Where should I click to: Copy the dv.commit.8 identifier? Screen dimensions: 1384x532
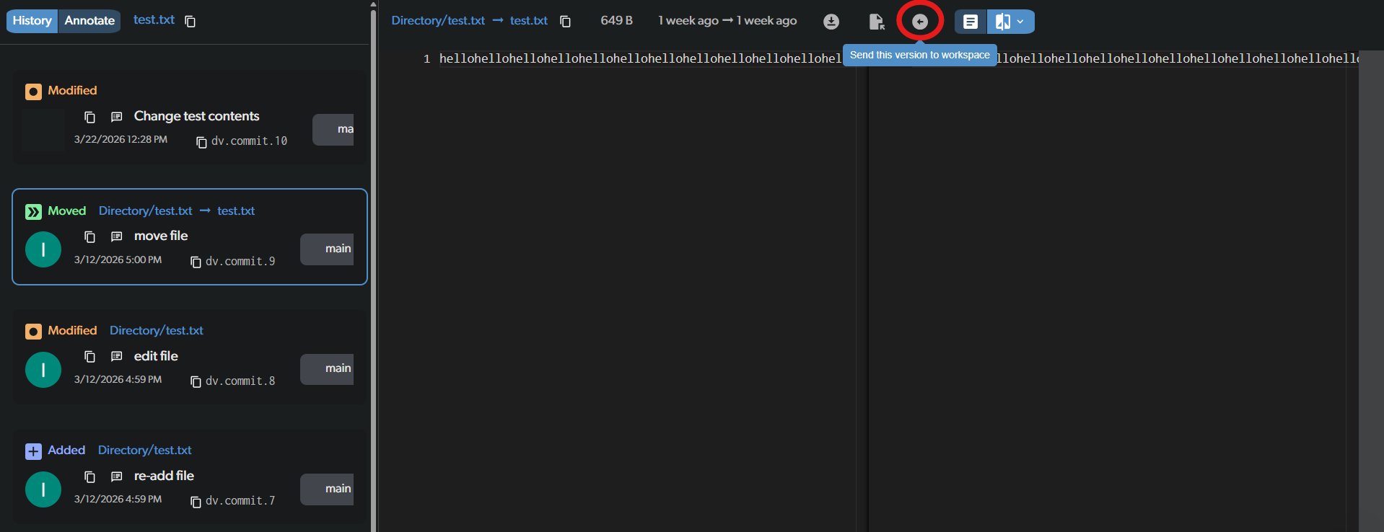pos(196,381)
